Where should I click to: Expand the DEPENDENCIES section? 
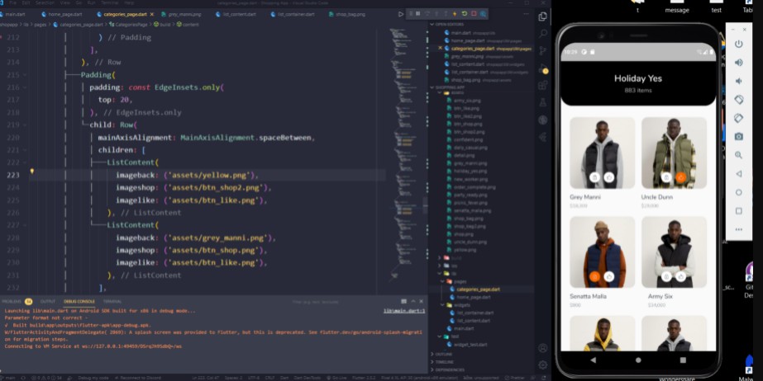point(448,369)
